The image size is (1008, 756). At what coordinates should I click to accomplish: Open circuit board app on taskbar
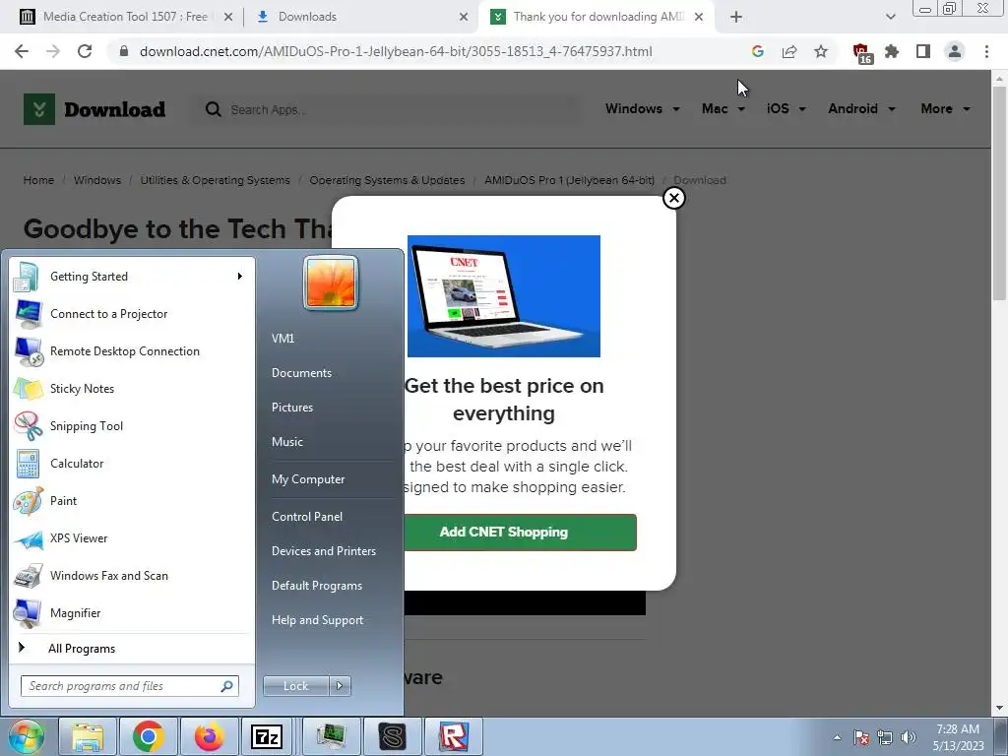[x=332, y=736]
